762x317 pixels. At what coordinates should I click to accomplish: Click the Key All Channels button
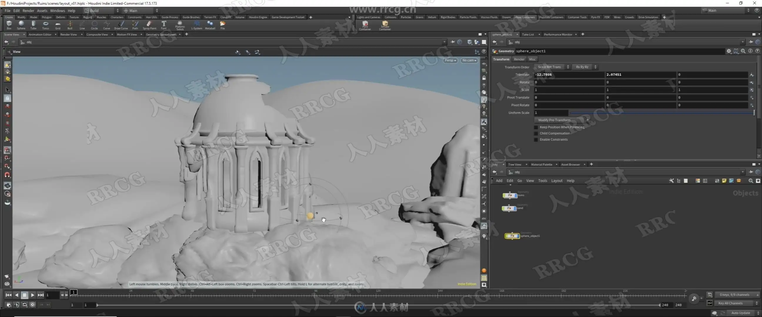tap(732, 303)
